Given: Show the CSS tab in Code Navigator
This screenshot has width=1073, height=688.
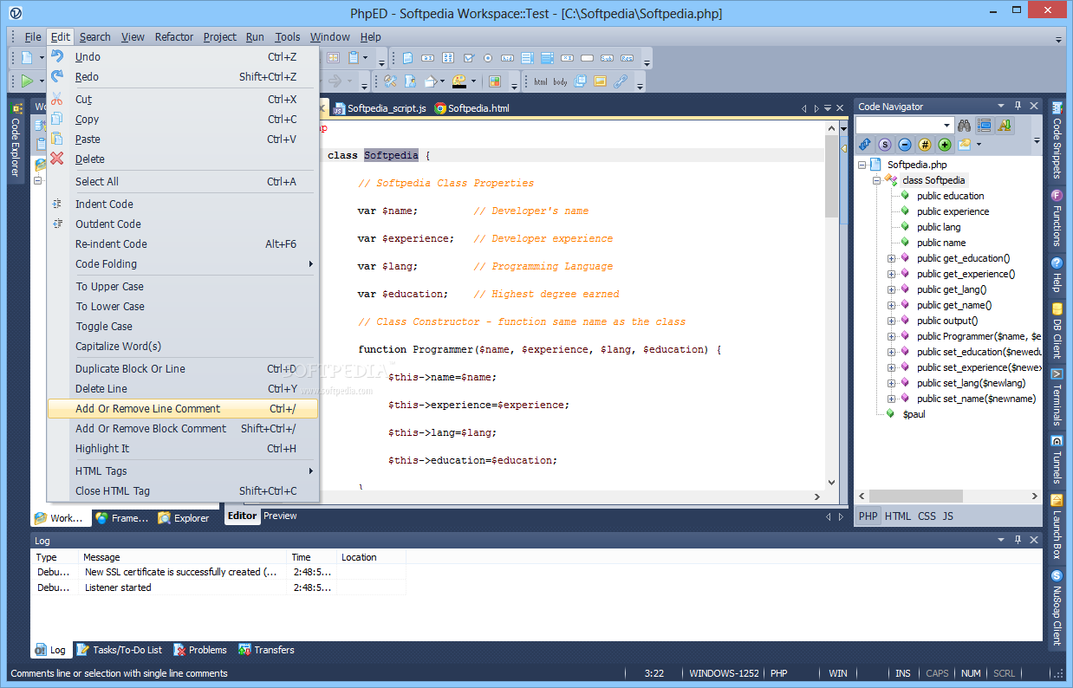Looking at the screenshot, I should pyautogui.click(x=927, y=516).
